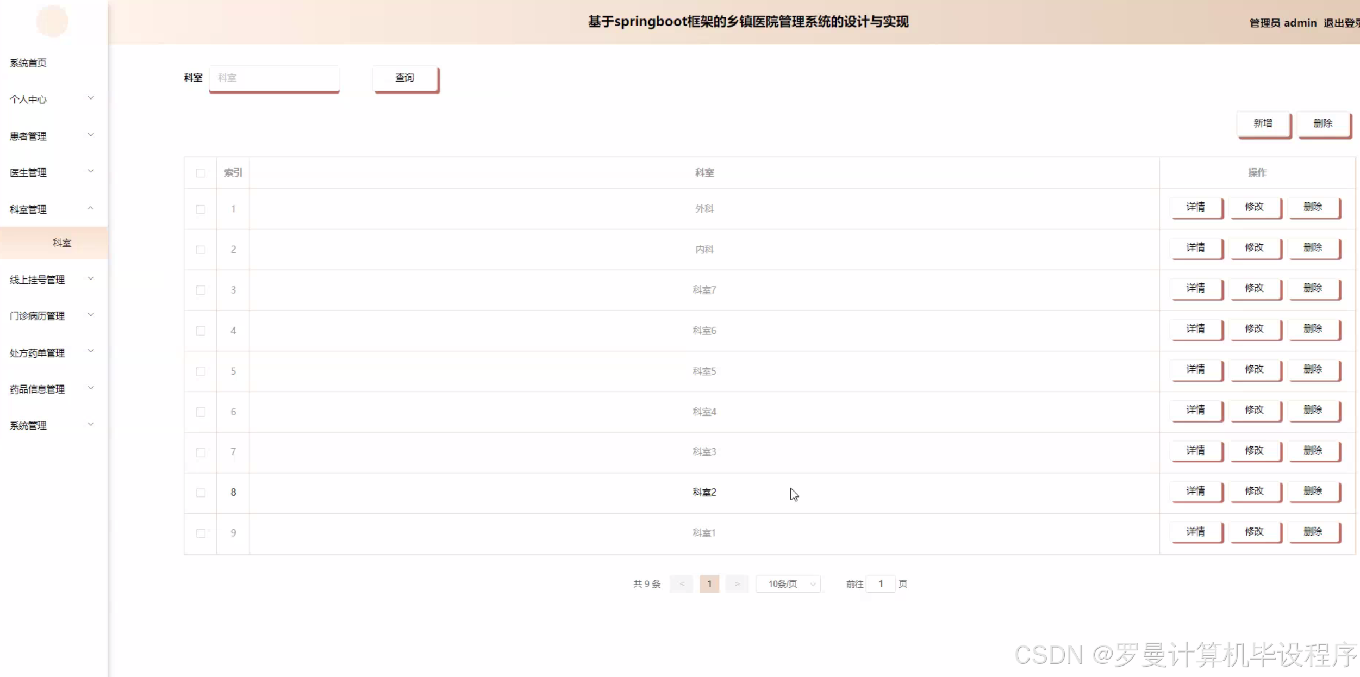
Task: Click 修改 for the 科室7 row
Action: point(1255,288)
